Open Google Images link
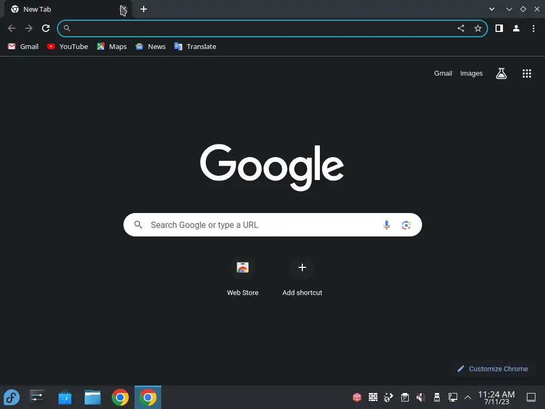 coord(472,73)
